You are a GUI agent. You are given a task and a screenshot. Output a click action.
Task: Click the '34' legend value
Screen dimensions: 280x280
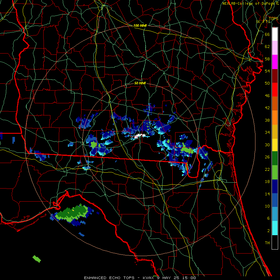pyautogui.click(x=267, y=133)
